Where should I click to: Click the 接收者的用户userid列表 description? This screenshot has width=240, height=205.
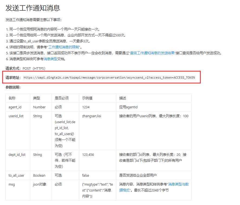(154, 116)
